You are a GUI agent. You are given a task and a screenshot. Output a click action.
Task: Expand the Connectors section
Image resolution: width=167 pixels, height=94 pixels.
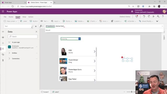coord(9,58)
